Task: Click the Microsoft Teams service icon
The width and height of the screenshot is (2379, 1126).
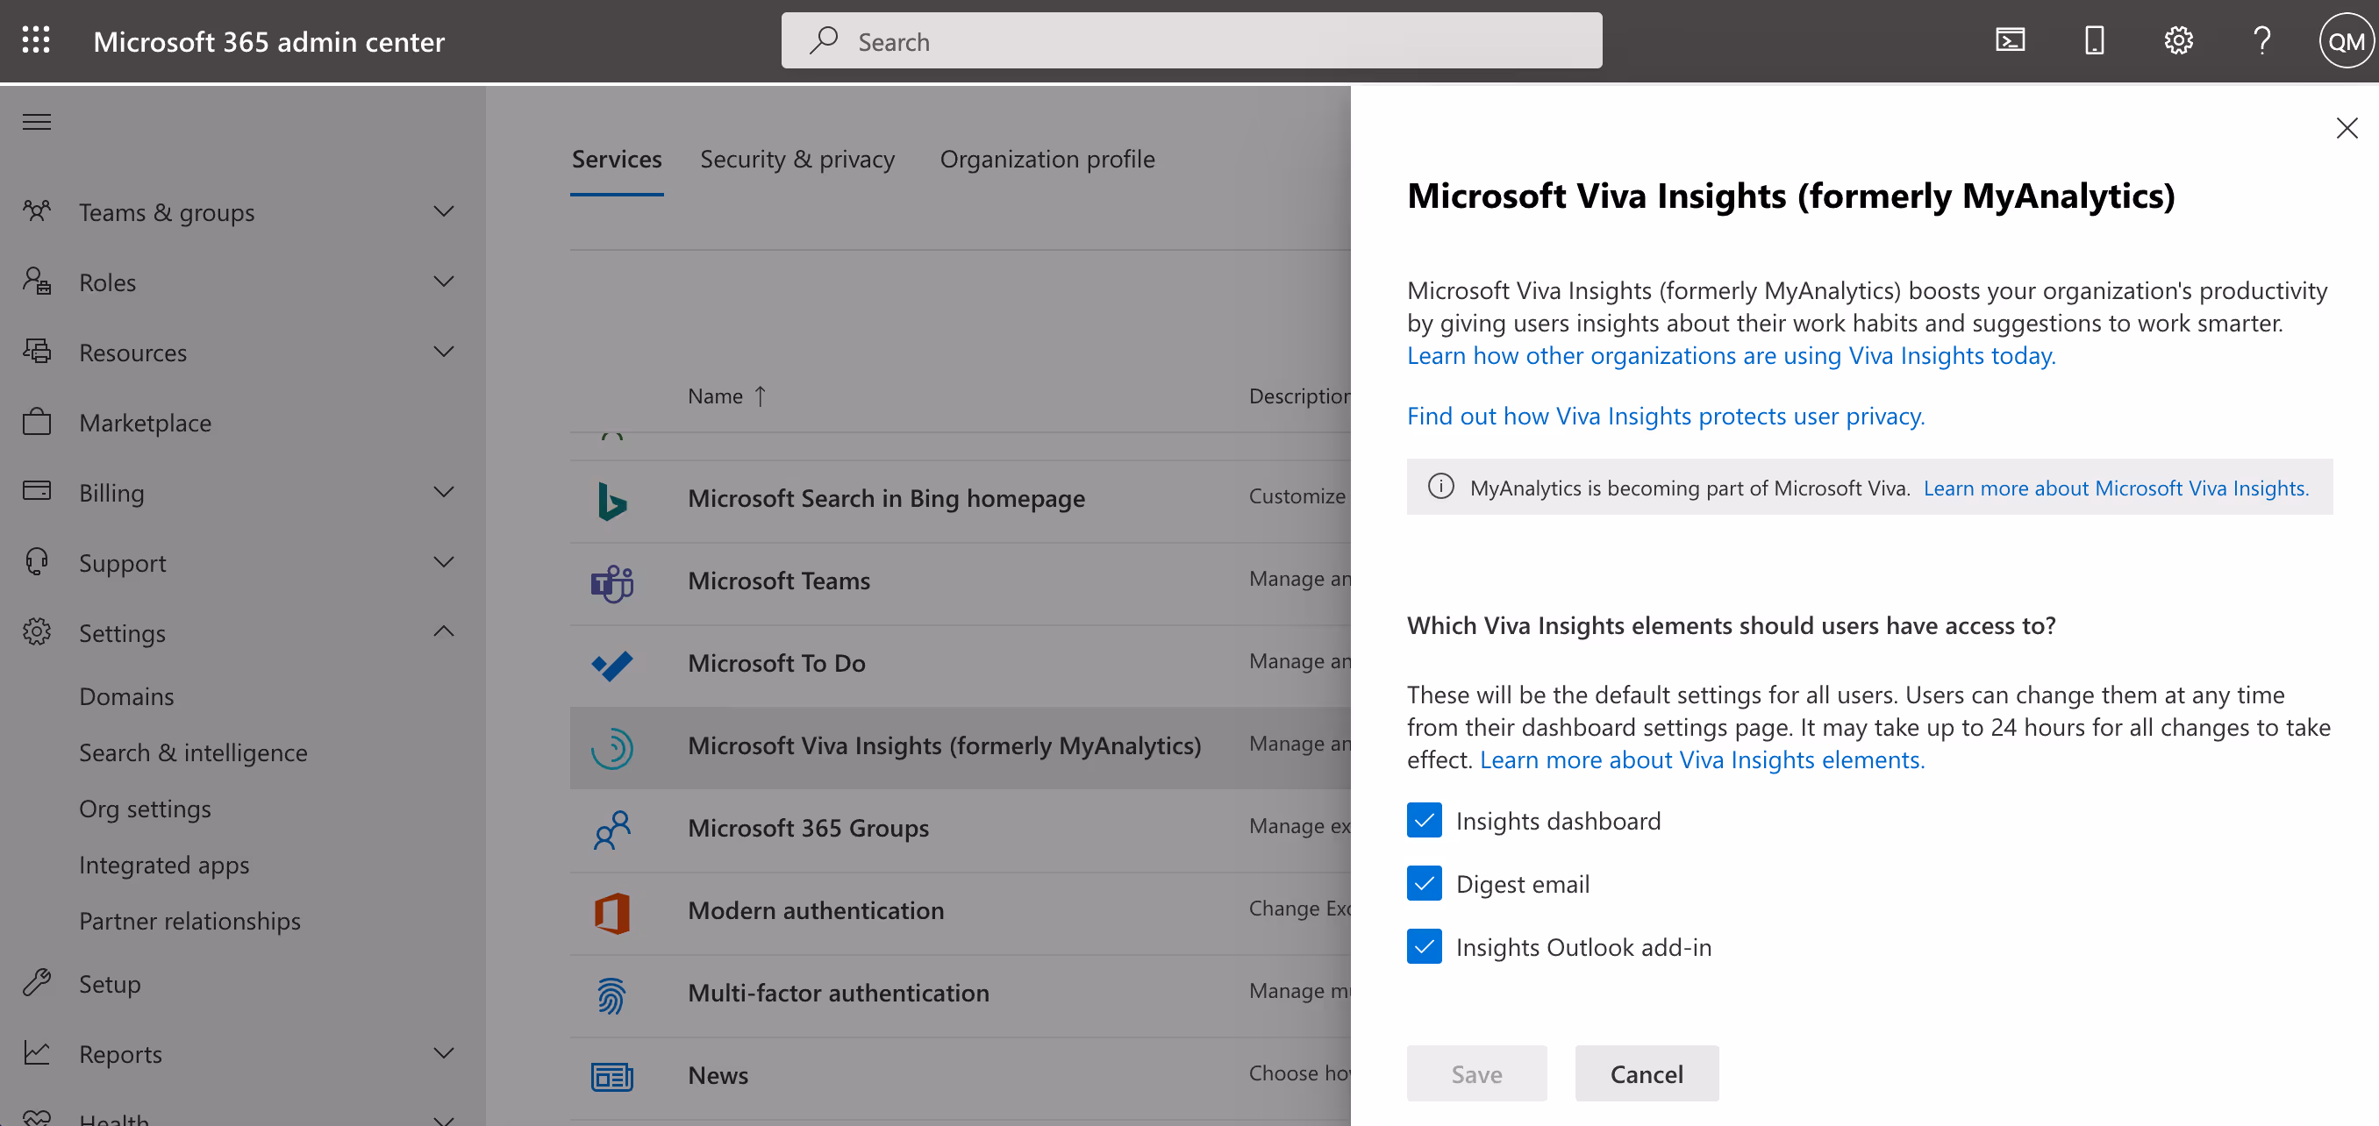Action: pyautogui.click(x=611, y=582)
